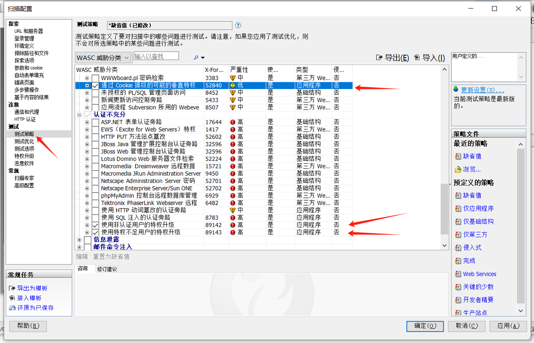
Task: Select 测试优化 in the left tree
Action: click(24, 141)
